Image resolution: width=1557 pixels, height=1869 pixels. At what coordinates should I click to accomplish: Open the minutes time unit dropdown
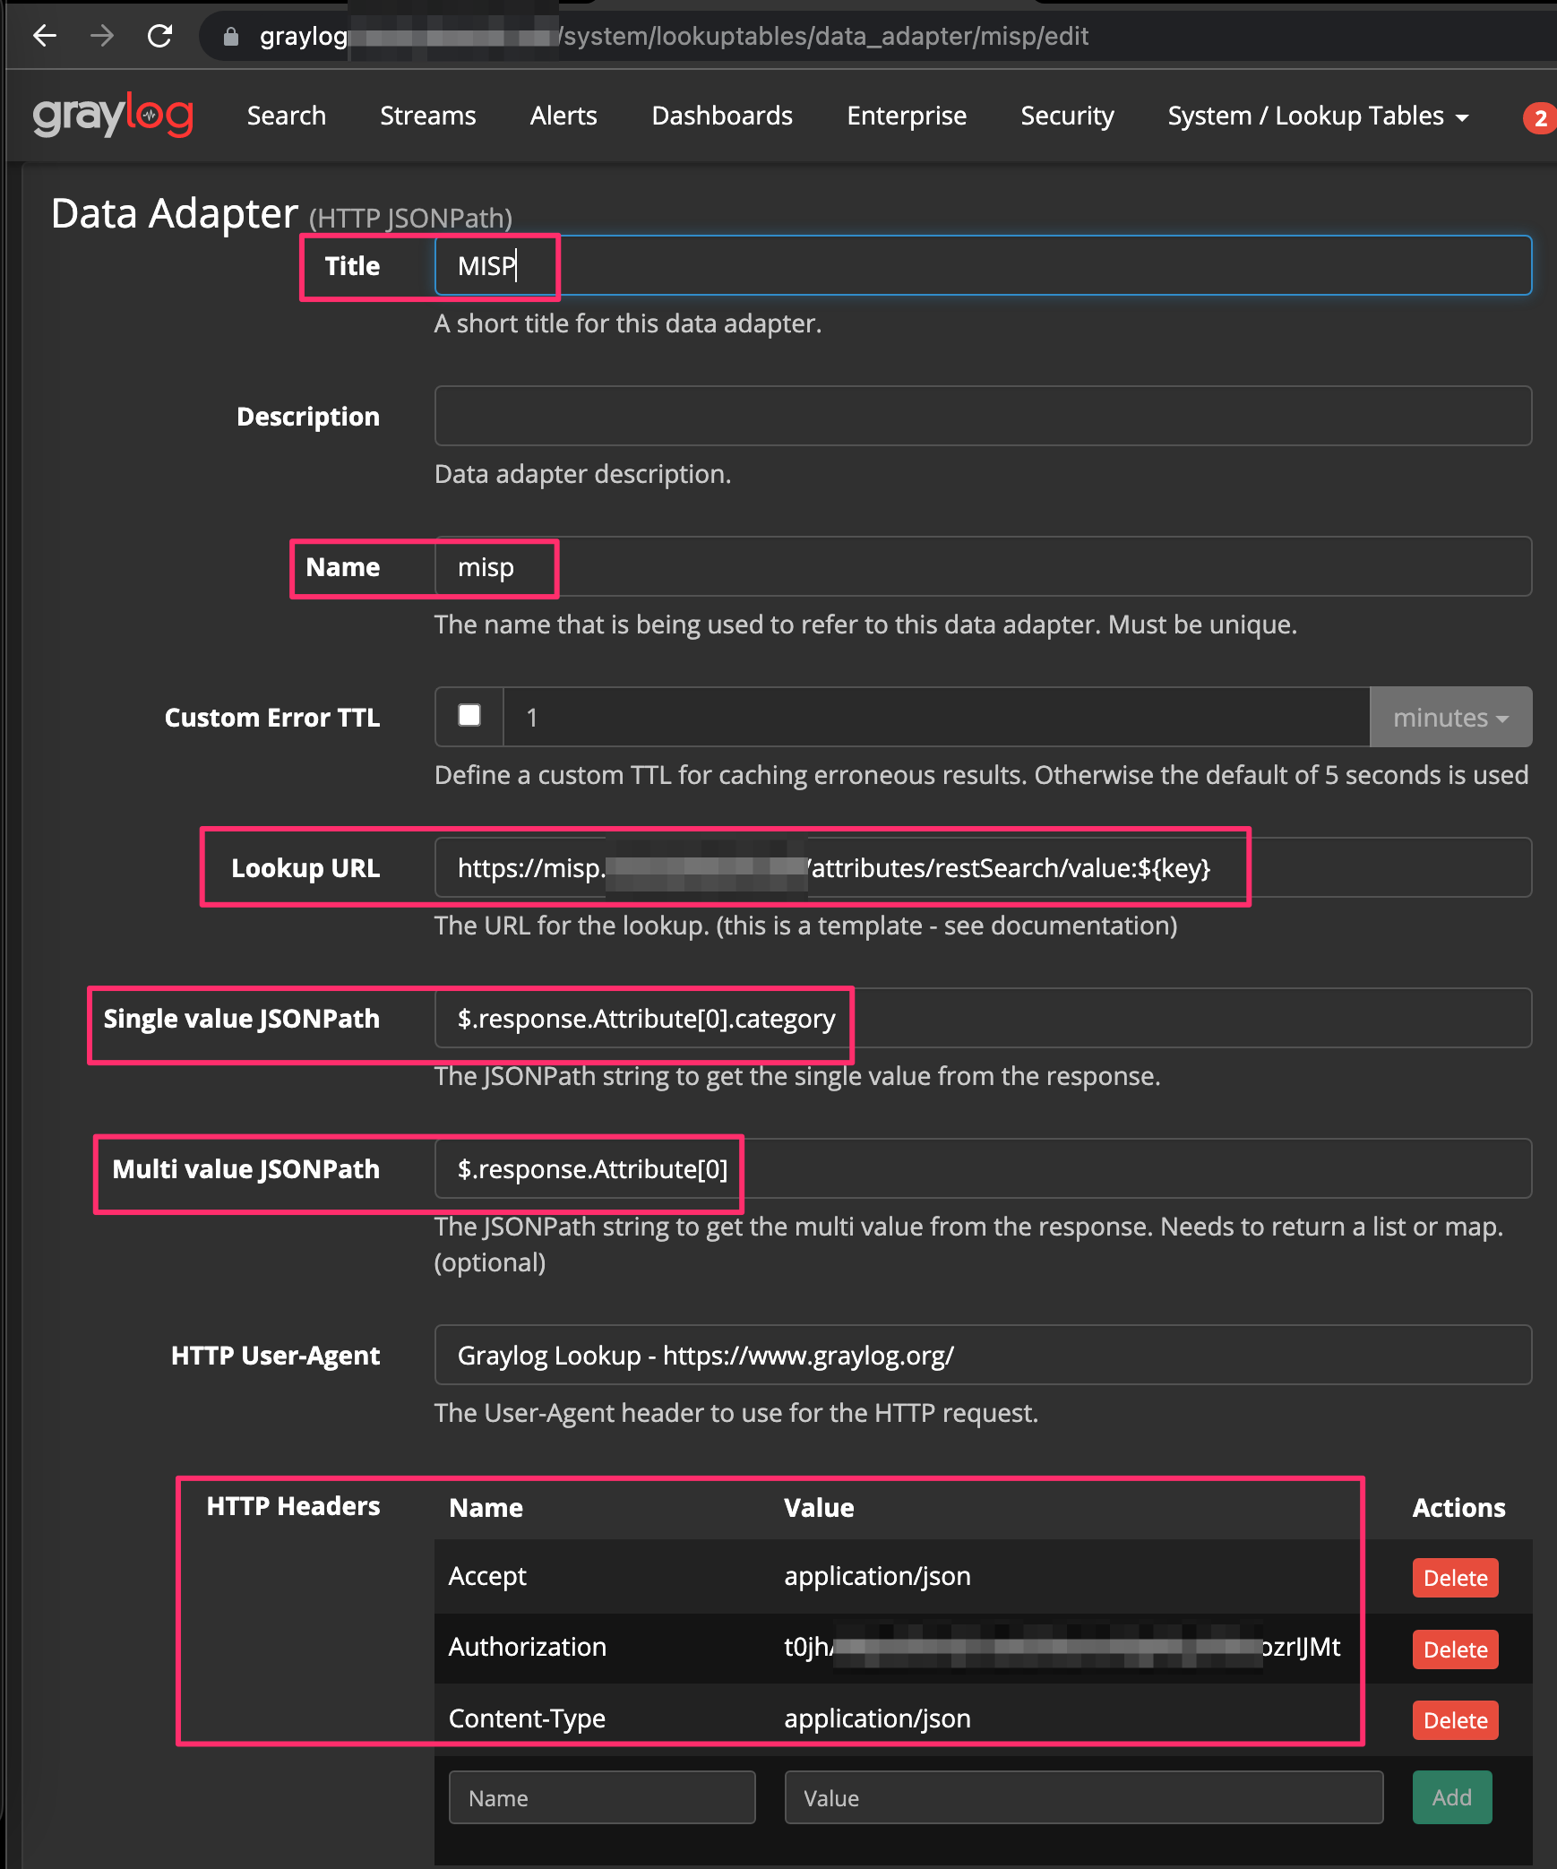tap(1449, 717)
